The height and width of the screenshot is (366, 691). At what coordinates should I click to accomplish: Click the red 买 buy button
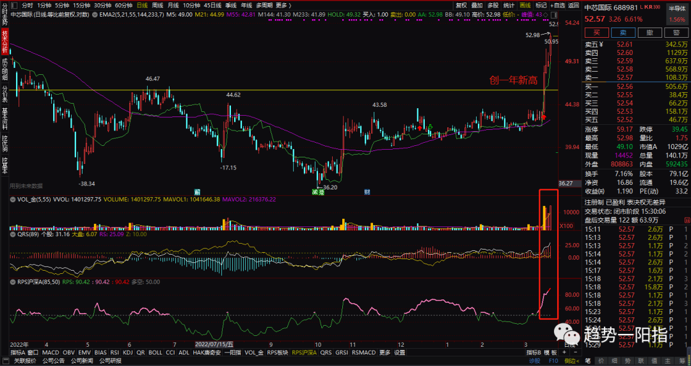pos(596,33)
